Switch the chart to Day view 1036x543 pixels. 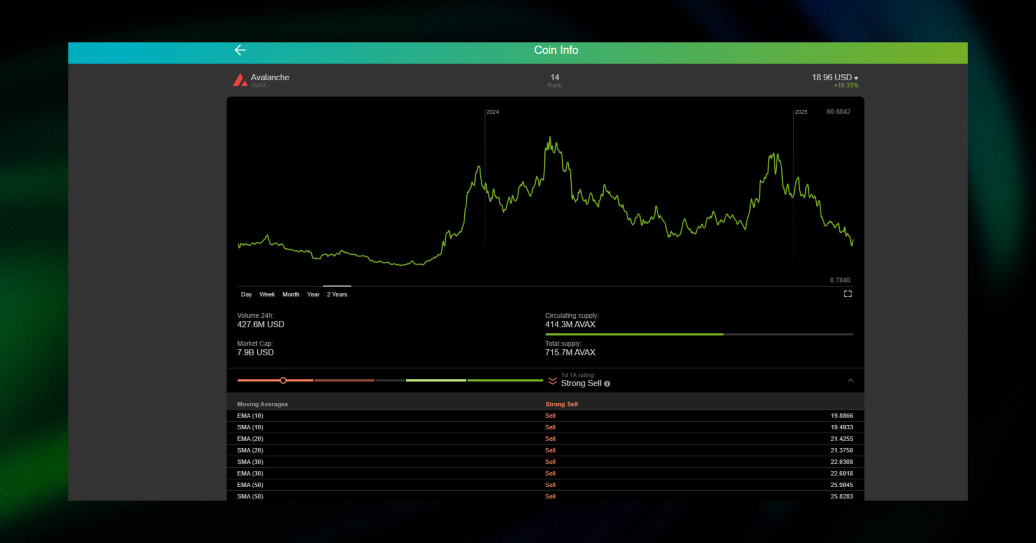pos(247,294)
